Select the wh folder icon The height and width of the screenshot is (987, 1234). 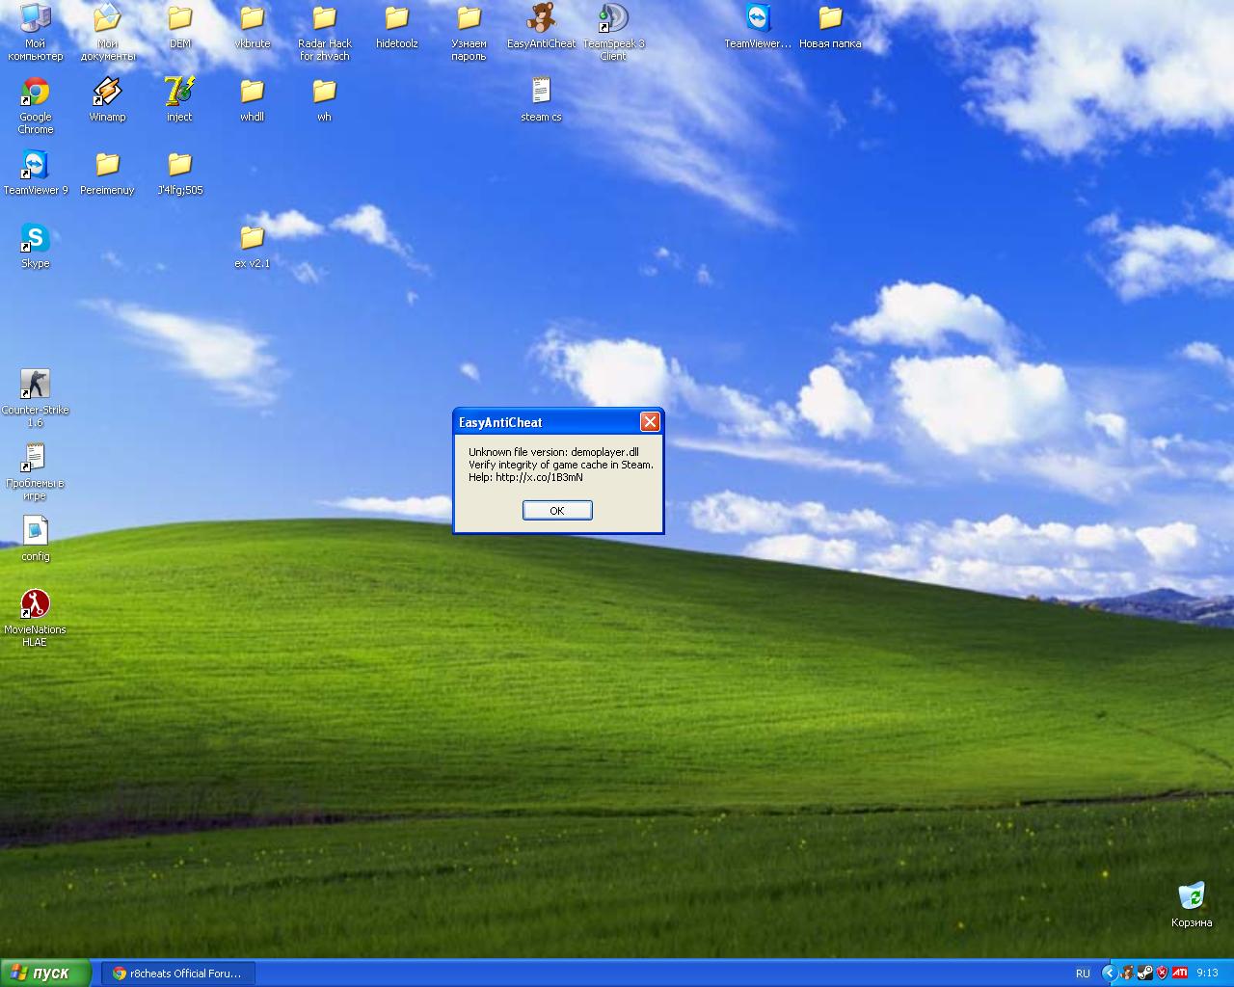(x=324, y=100)
